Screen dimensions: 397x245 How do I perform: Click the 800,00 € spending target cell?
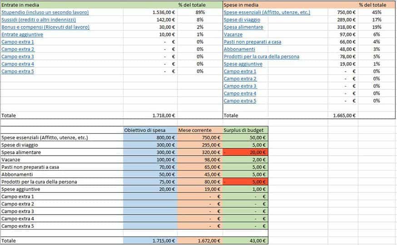pyautogui.click(x=150, y=137)
